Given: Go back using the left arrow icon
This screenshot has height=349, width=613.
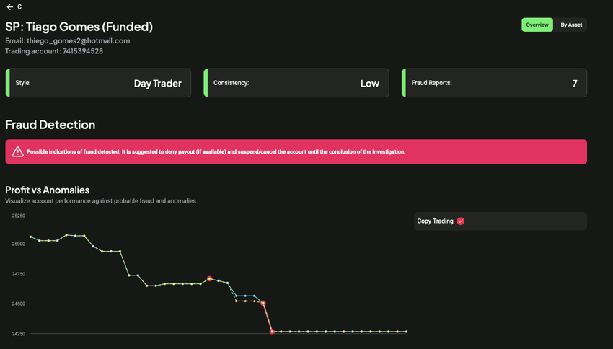Looking at the screenshot, I should [x=9, y=6].
